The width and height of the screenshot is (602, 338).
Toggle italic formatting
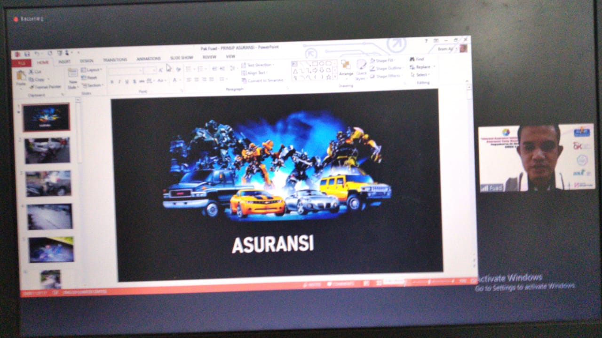119,82
